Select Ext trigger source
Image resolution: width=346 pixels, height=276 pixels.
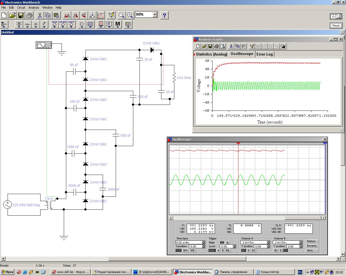tap(228, 250)
